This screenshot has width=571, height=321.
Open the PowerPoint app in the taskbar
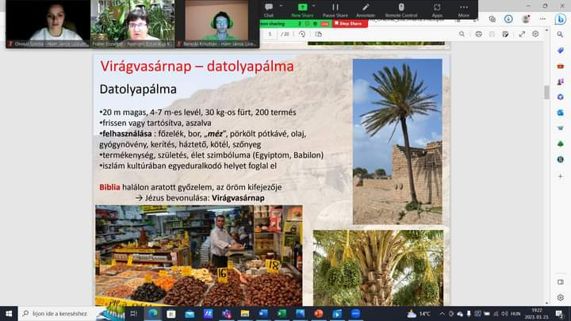[318, 313]
